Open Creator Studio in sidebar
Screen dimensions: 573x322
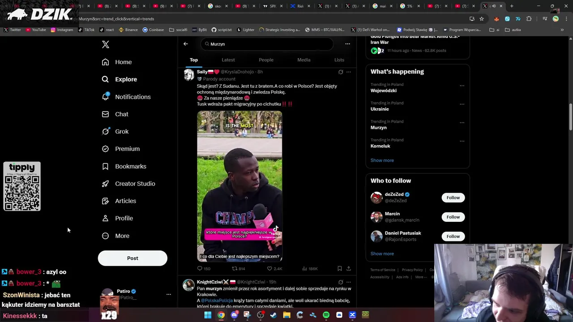pyautogui.click(x=128, y=184)
